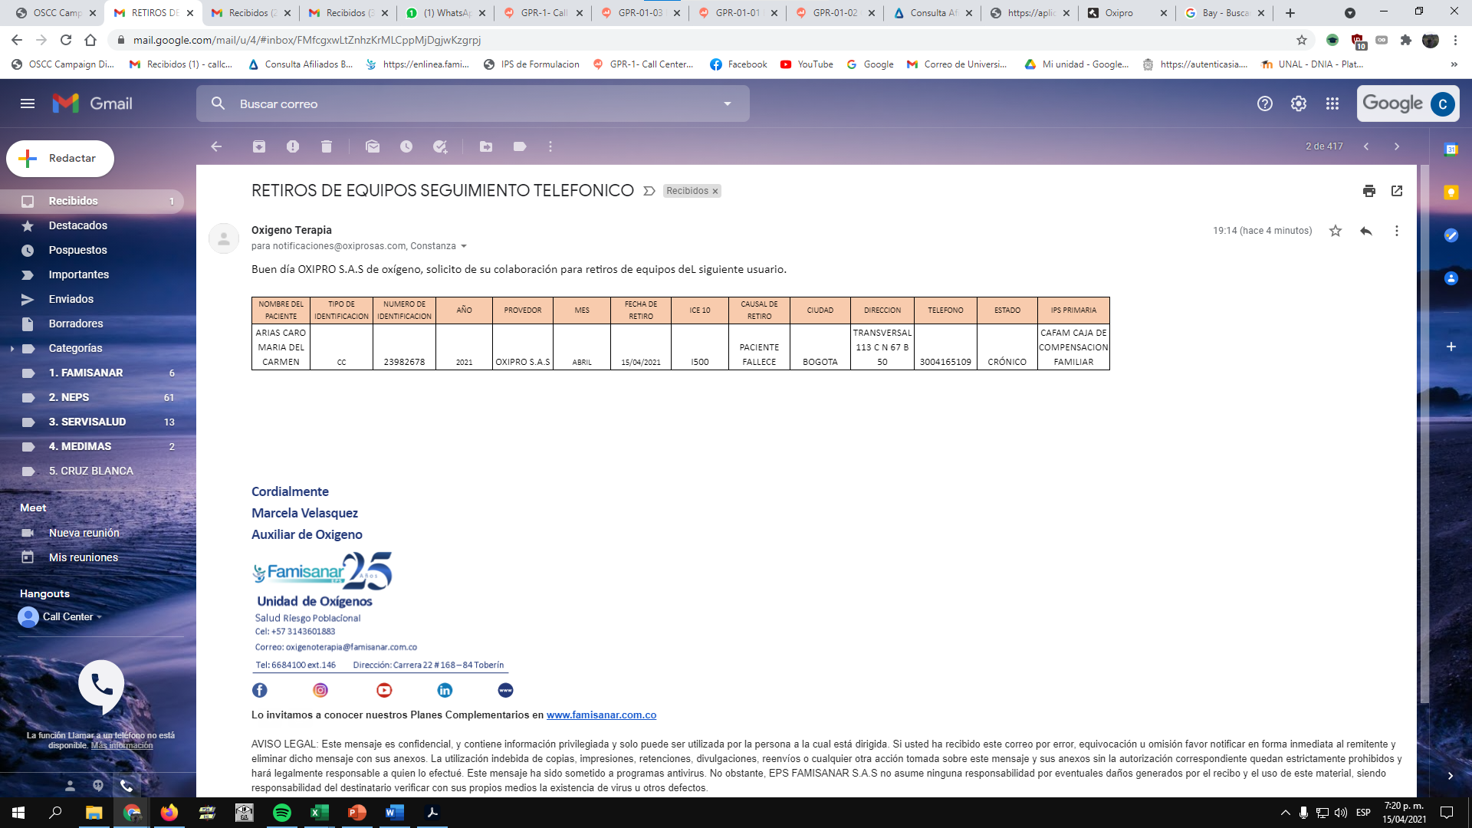Open YouTube bookmark in bookmarks bar
The width and height of the screenshot is (1472, 828).
click(807, 64)
